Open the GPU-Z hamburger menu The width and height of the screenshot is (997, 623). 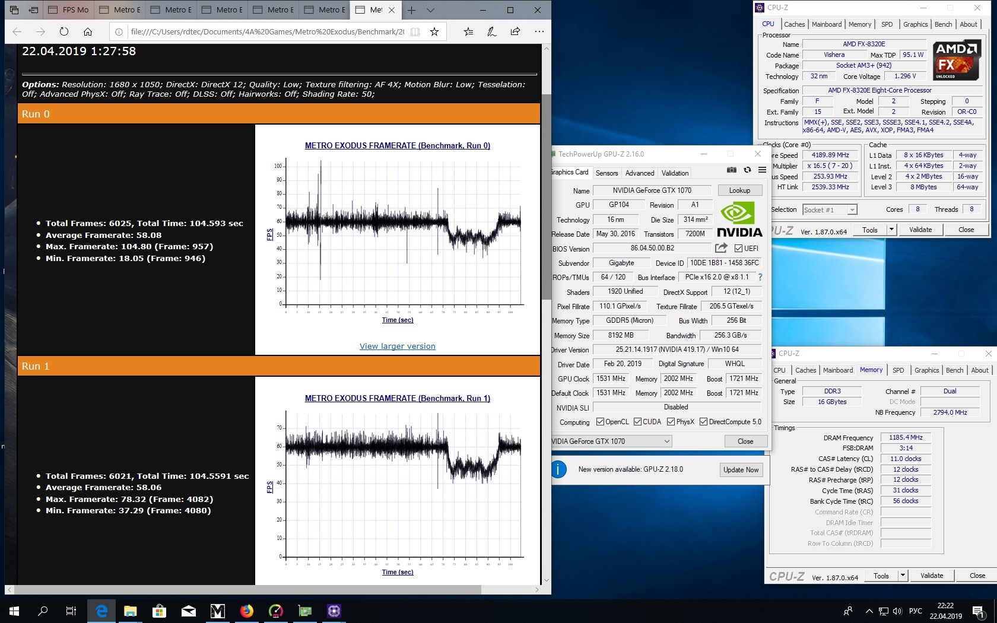762,170
